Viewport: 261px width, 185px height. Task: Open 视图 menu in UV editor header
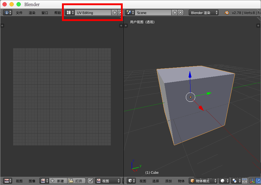click(19, 181)
